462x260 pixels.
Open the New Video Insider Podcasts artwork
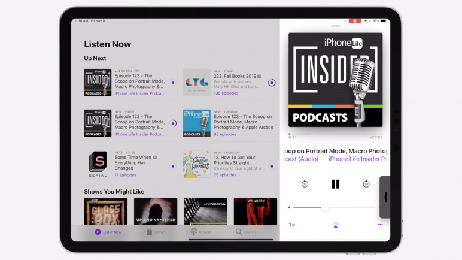[98, 123]
